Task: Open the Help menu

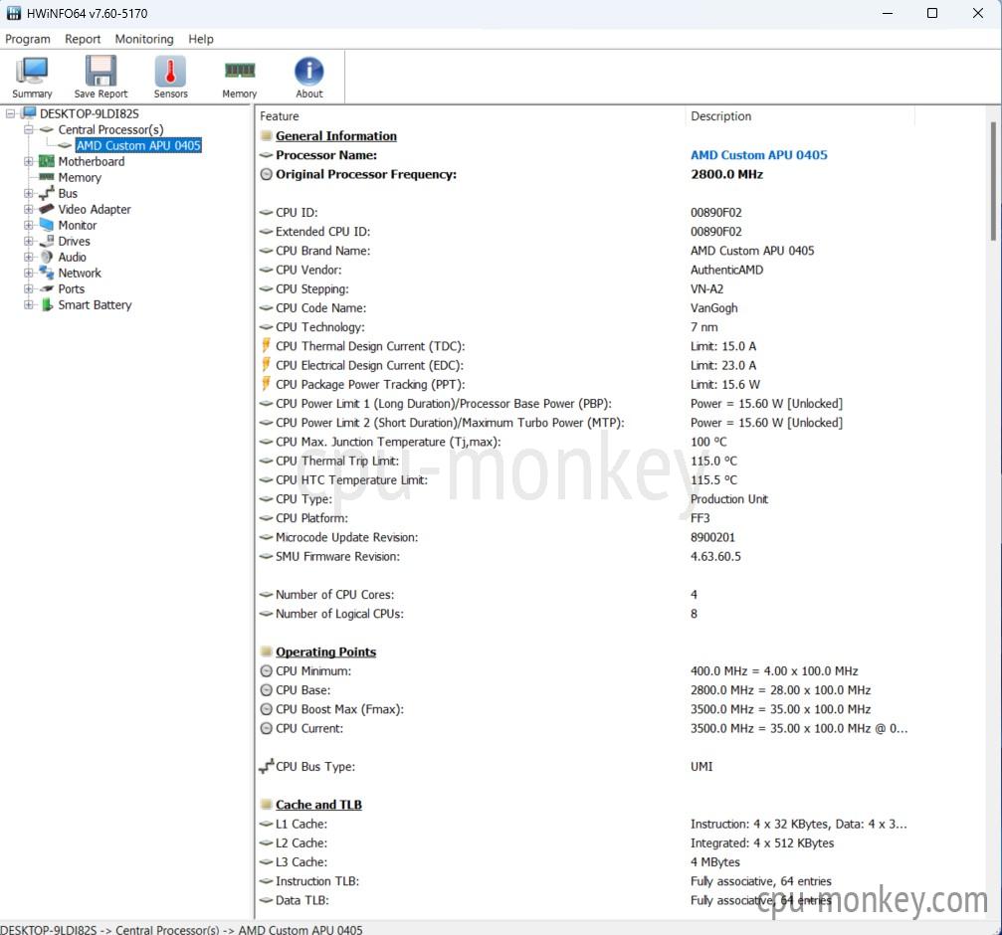Action: (201, 39)
